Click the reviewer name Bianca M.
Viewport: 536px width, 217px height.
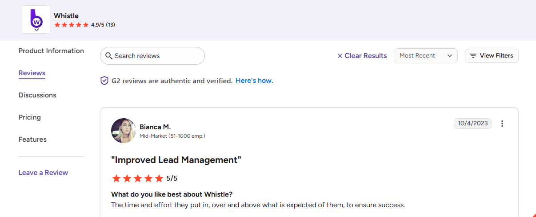coord(155,127)
